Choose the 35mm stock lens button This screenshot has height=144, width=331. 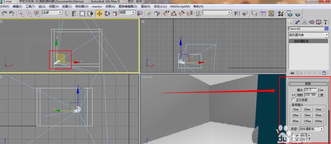[307, 115]
